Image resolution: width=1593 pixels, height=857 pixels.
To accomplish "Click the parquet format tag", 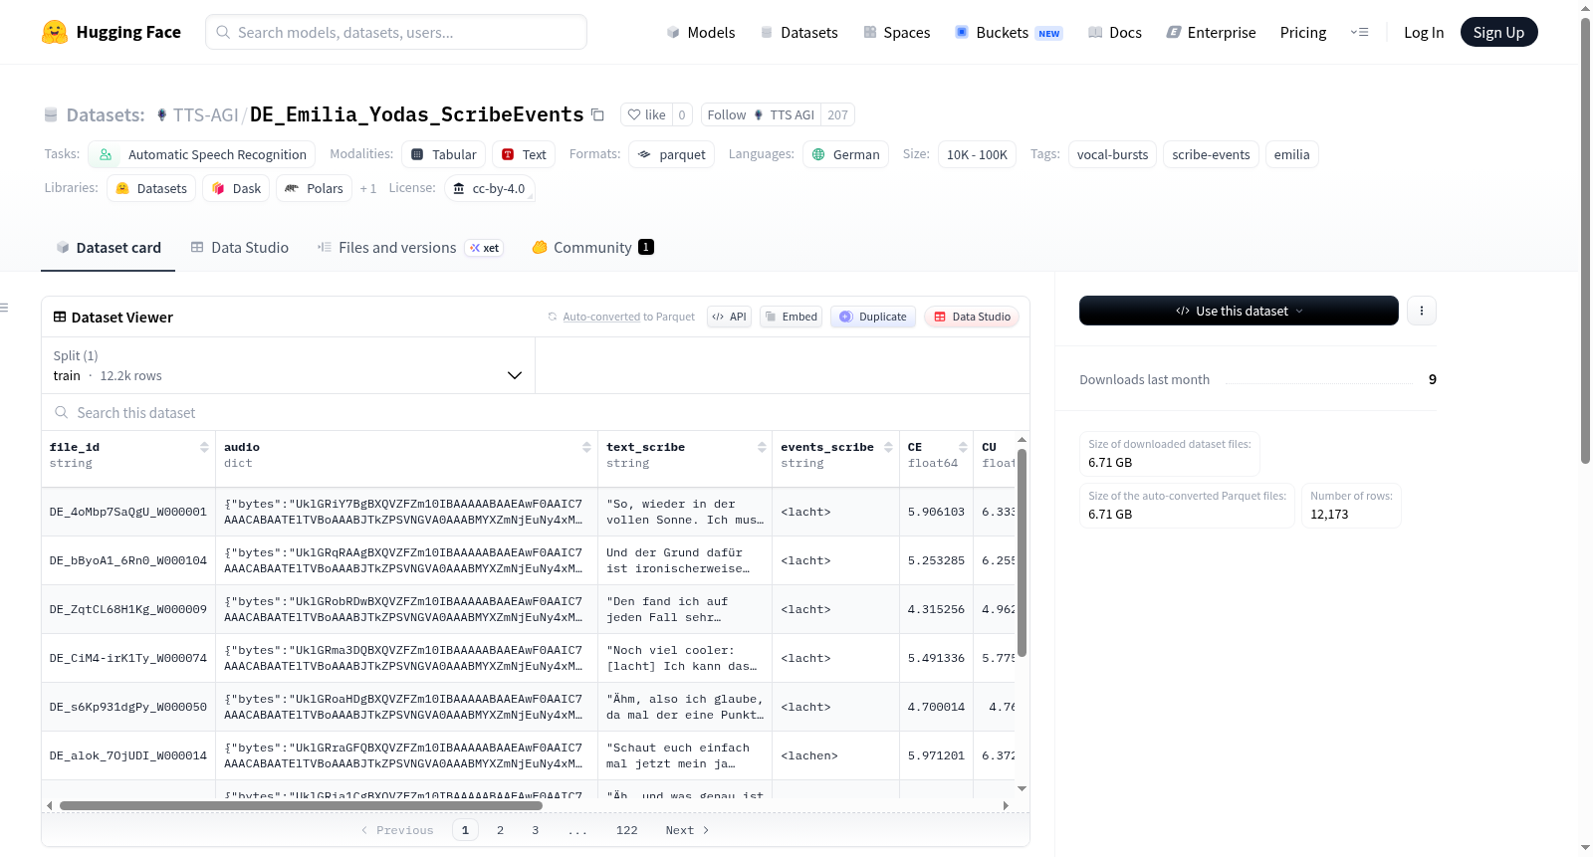I will point(672,154).
